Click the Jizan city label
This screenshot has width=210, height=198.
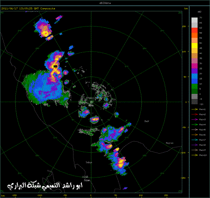87,180
